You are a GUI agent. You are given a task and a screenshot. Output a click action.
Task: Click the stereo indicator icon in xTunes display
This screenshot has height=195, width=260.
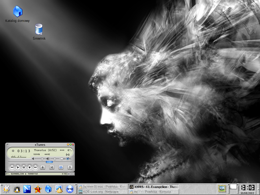(x=68, y=155)
